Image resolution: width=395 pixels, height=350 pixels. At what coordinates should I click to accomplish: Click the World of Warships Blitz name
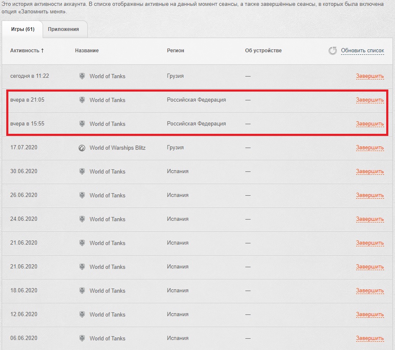click(117, 148)
